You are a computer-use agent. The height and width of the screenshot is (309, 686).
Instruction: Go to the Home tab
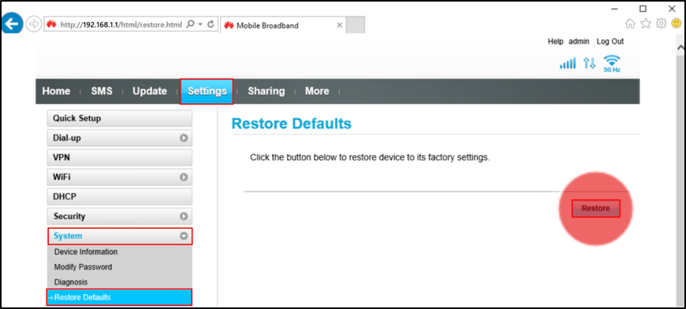click(x=56, y=91)
